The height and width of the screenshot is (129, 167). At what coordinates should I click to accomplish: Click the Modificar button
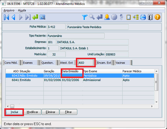(x=32, y=112)
